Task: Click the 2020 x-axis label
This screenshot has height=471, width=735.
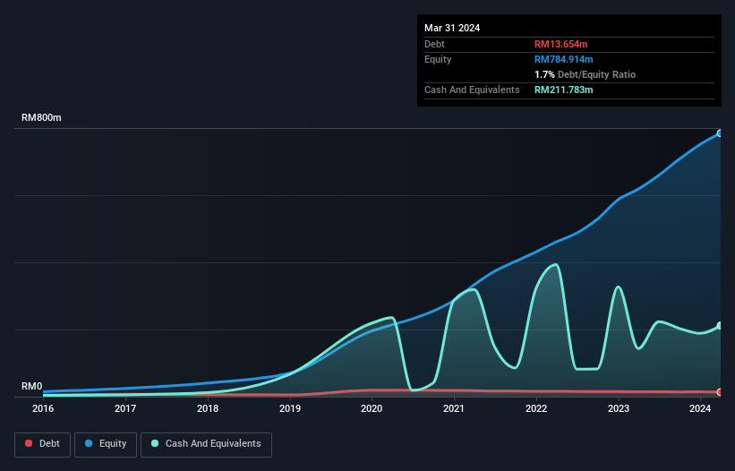Action: click(x=372, y=408)
